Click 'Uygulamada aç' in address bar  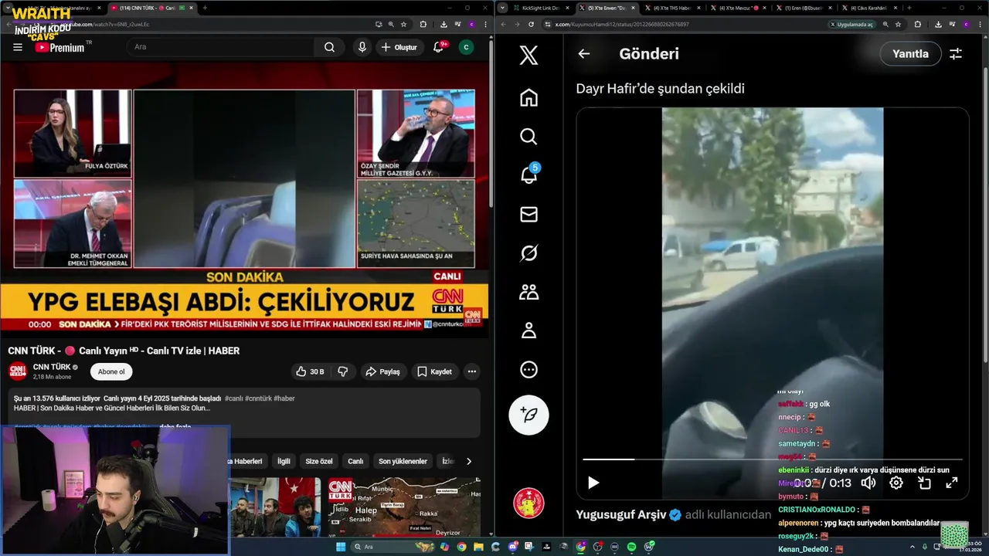pyautogui.click(x=852, y=24)
